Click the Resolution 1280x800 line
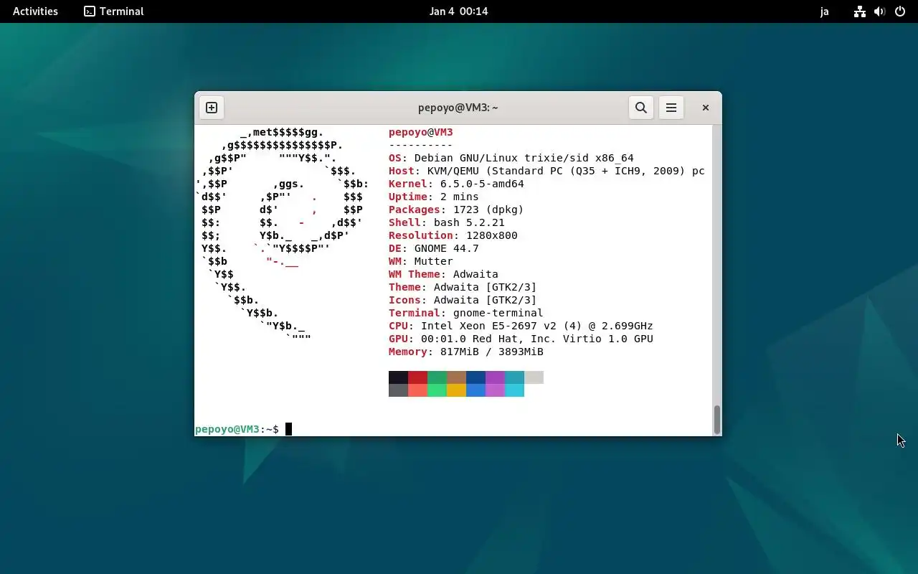This screenshot has height=574, width=918. pyautogui.click(x=453, y=235)
